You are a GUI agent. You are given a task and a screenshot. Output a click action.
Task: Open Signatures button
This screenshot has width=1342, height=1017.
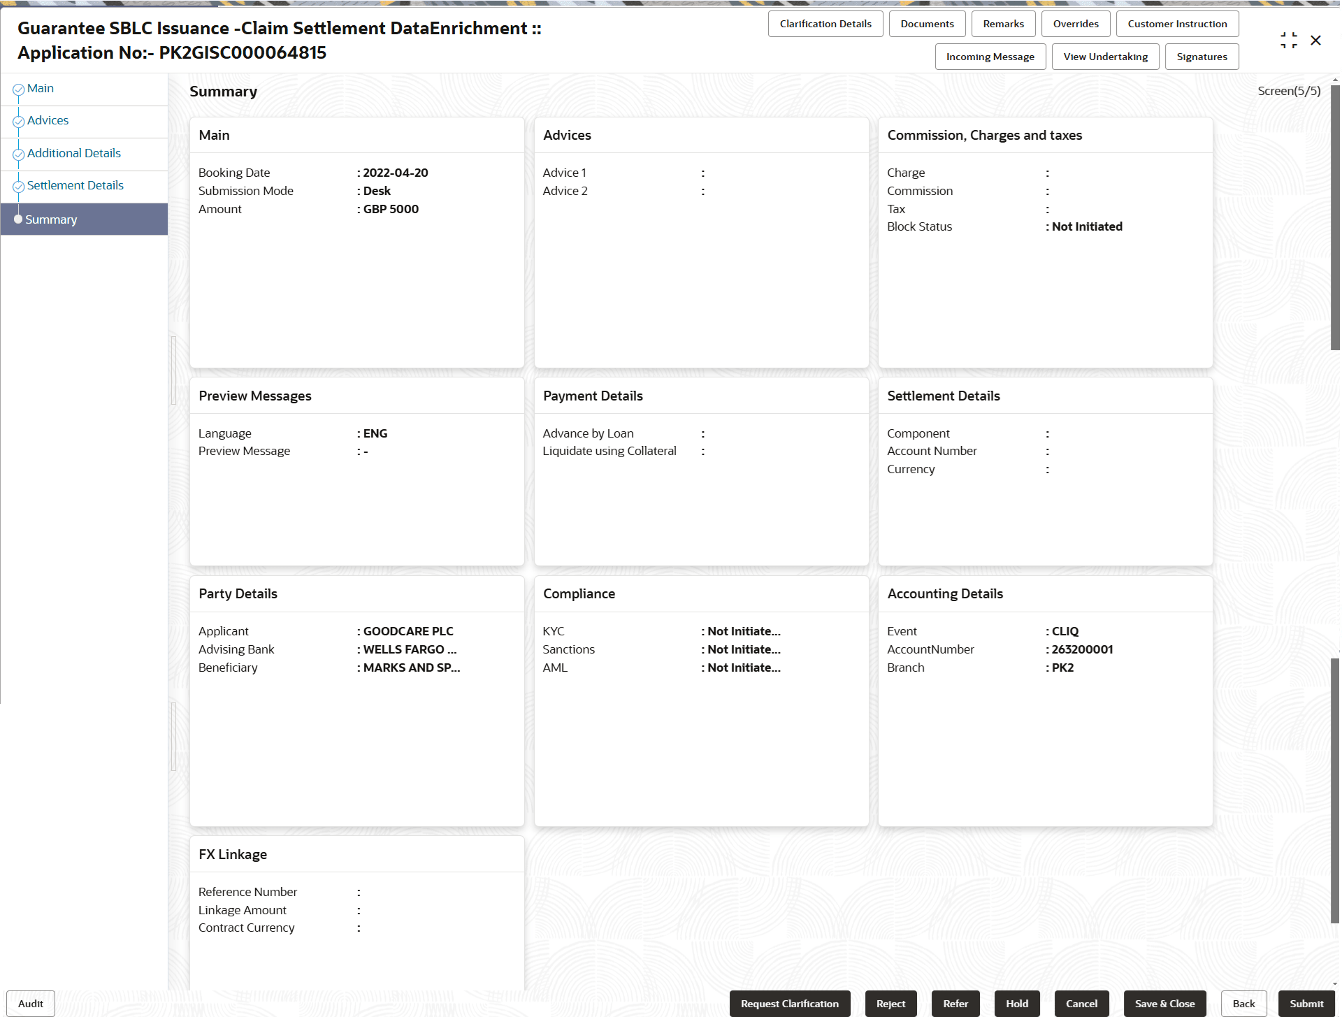pos(1201,57)
